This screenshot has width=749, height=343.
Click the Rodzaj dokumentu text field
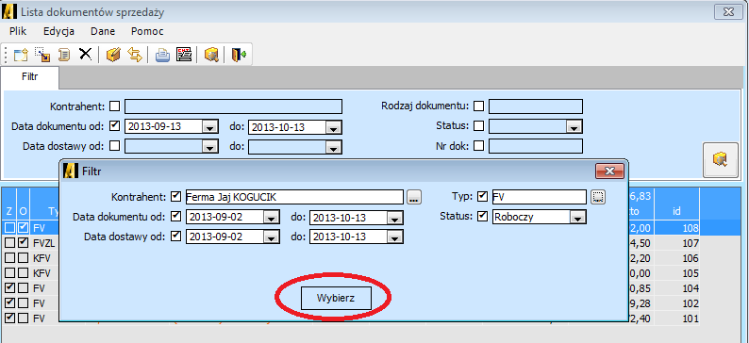(x=536, y=106)
